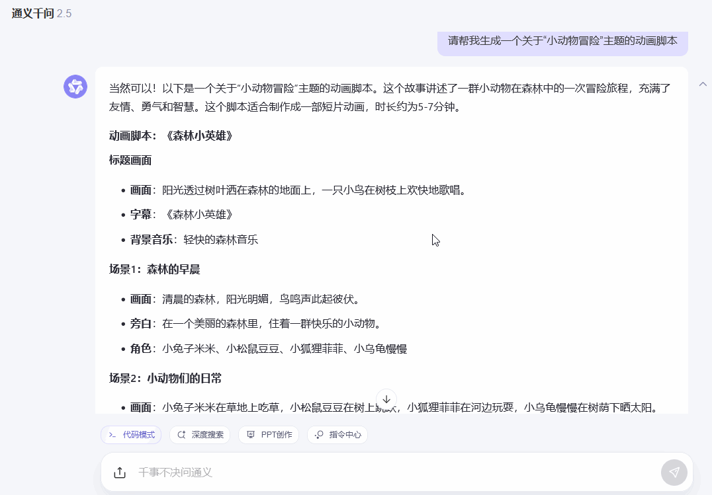Select the user's prompt message bubble
The height and width of the screenshot is (495, 712).
coord(562,40)
